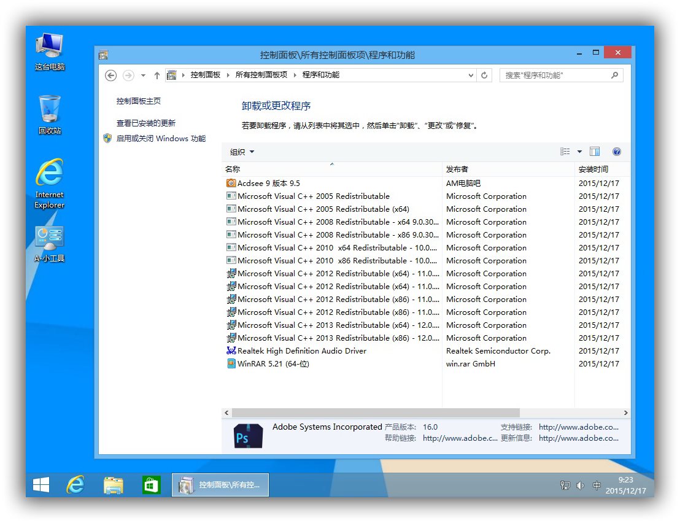Viewport: 680px width, 523px height.
Task: Expand the arrow after 所有控制面板项 breadcrumb
Action: 295,76
